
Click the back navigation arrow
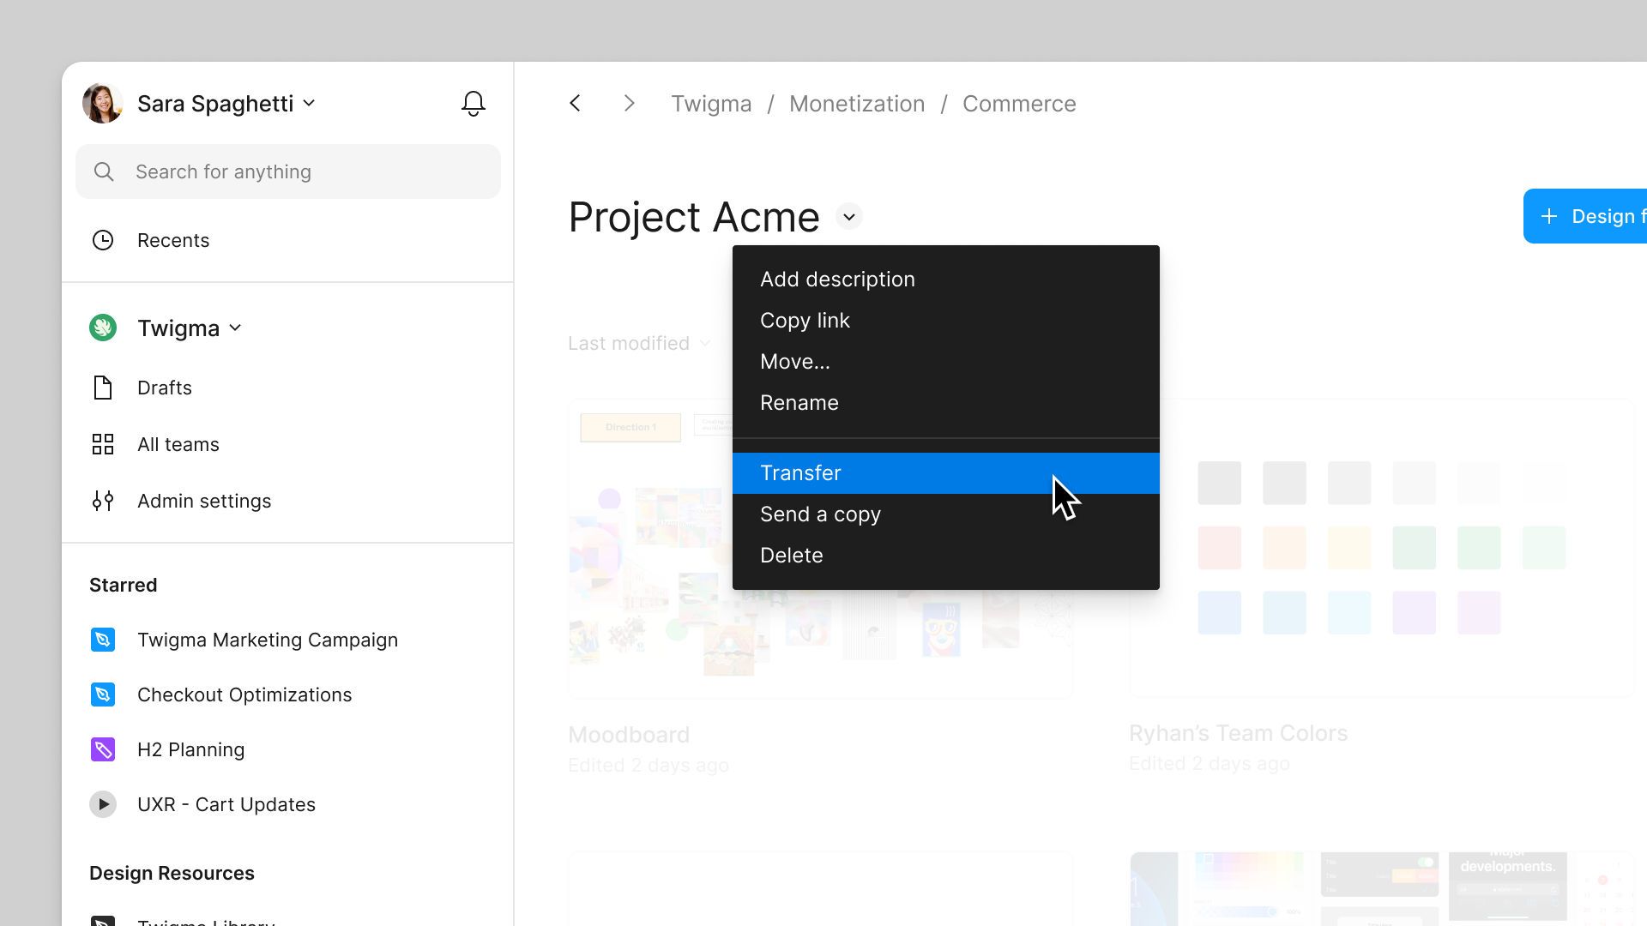click(x=576, y=103)
